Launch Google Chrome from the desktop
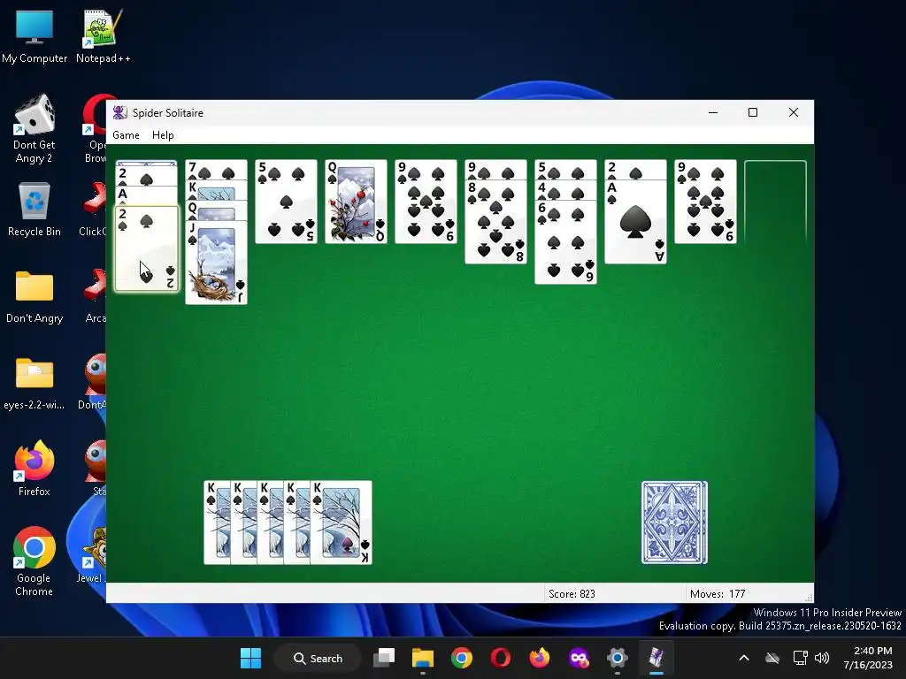 coord(35,561)
